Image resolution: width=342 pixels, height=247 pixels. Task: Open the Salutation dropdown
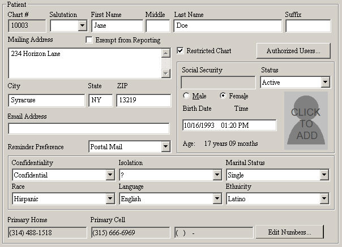82,25
